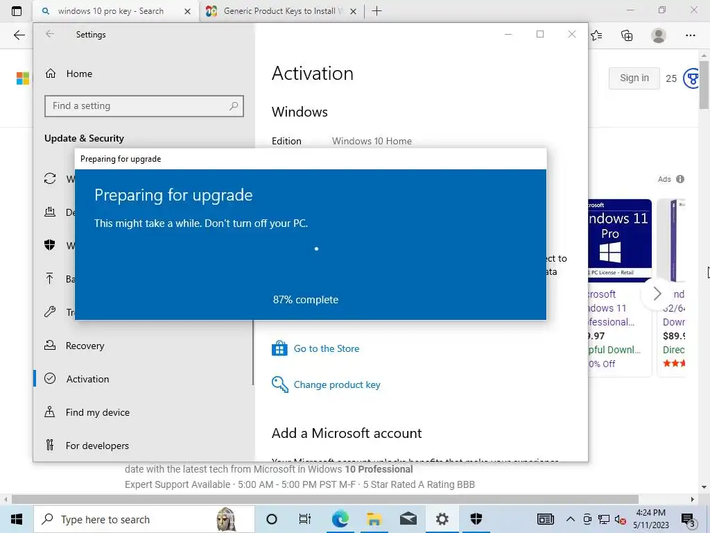Screen dimensions: 710x533
Task: Open File Explorer from taskbar
Action: tap(374, 519)
